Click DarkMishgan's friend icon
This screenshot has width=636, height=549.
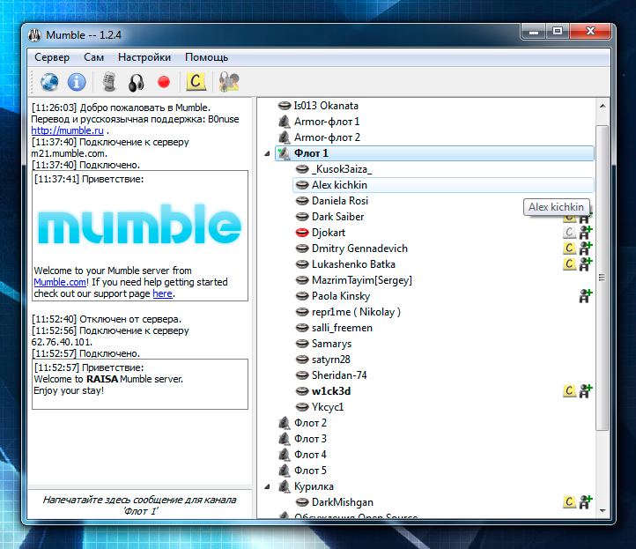pos(586,502)
